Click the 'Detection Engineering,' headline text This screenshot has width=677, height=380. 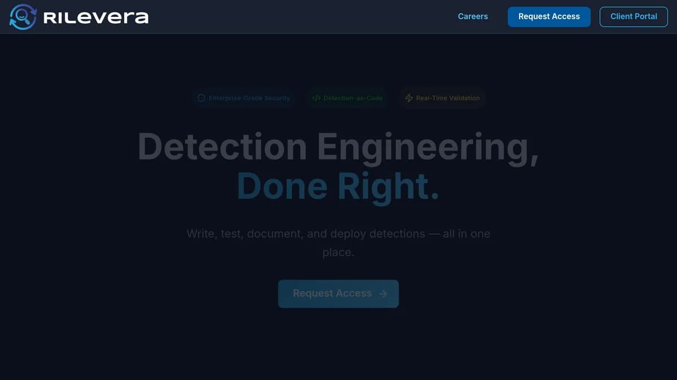pyautogui.click(x=338, y=147)
